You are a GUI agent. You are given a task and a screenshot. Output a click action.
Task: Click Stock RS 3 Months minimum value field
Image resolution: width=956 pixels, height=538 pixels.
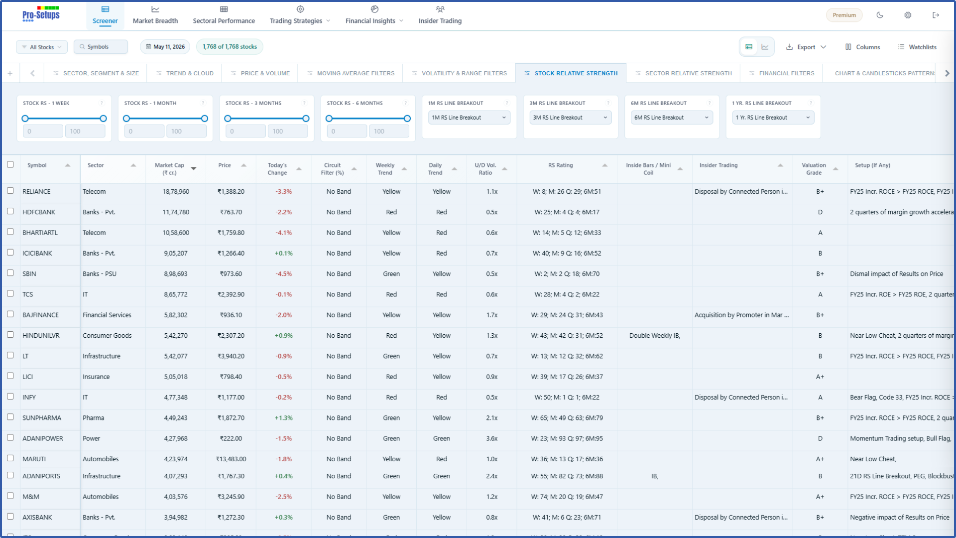coord(245,132)
